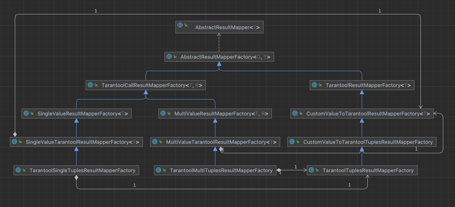Select the MultiValueResultMapperFactory<T, R> node
This screenshot has width=455, height=207.
point(215,113)
